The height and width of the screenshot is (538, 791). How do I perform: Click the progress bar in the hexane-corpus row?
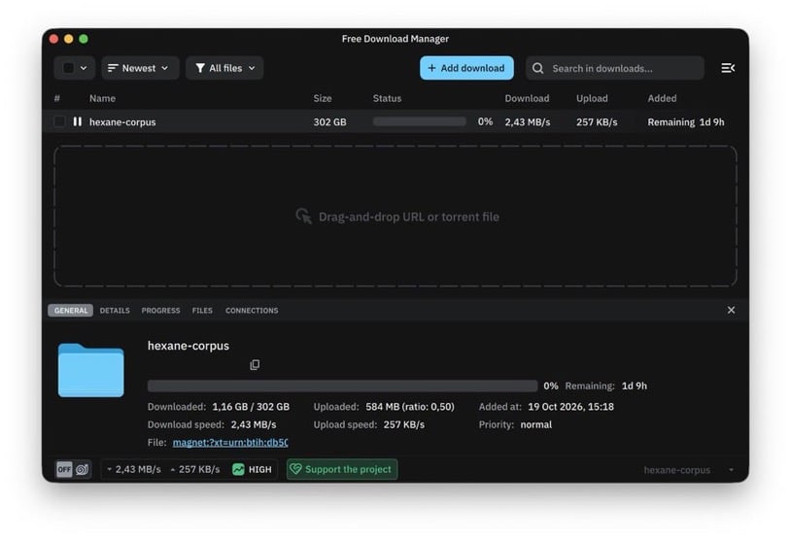tap(419, 121)
